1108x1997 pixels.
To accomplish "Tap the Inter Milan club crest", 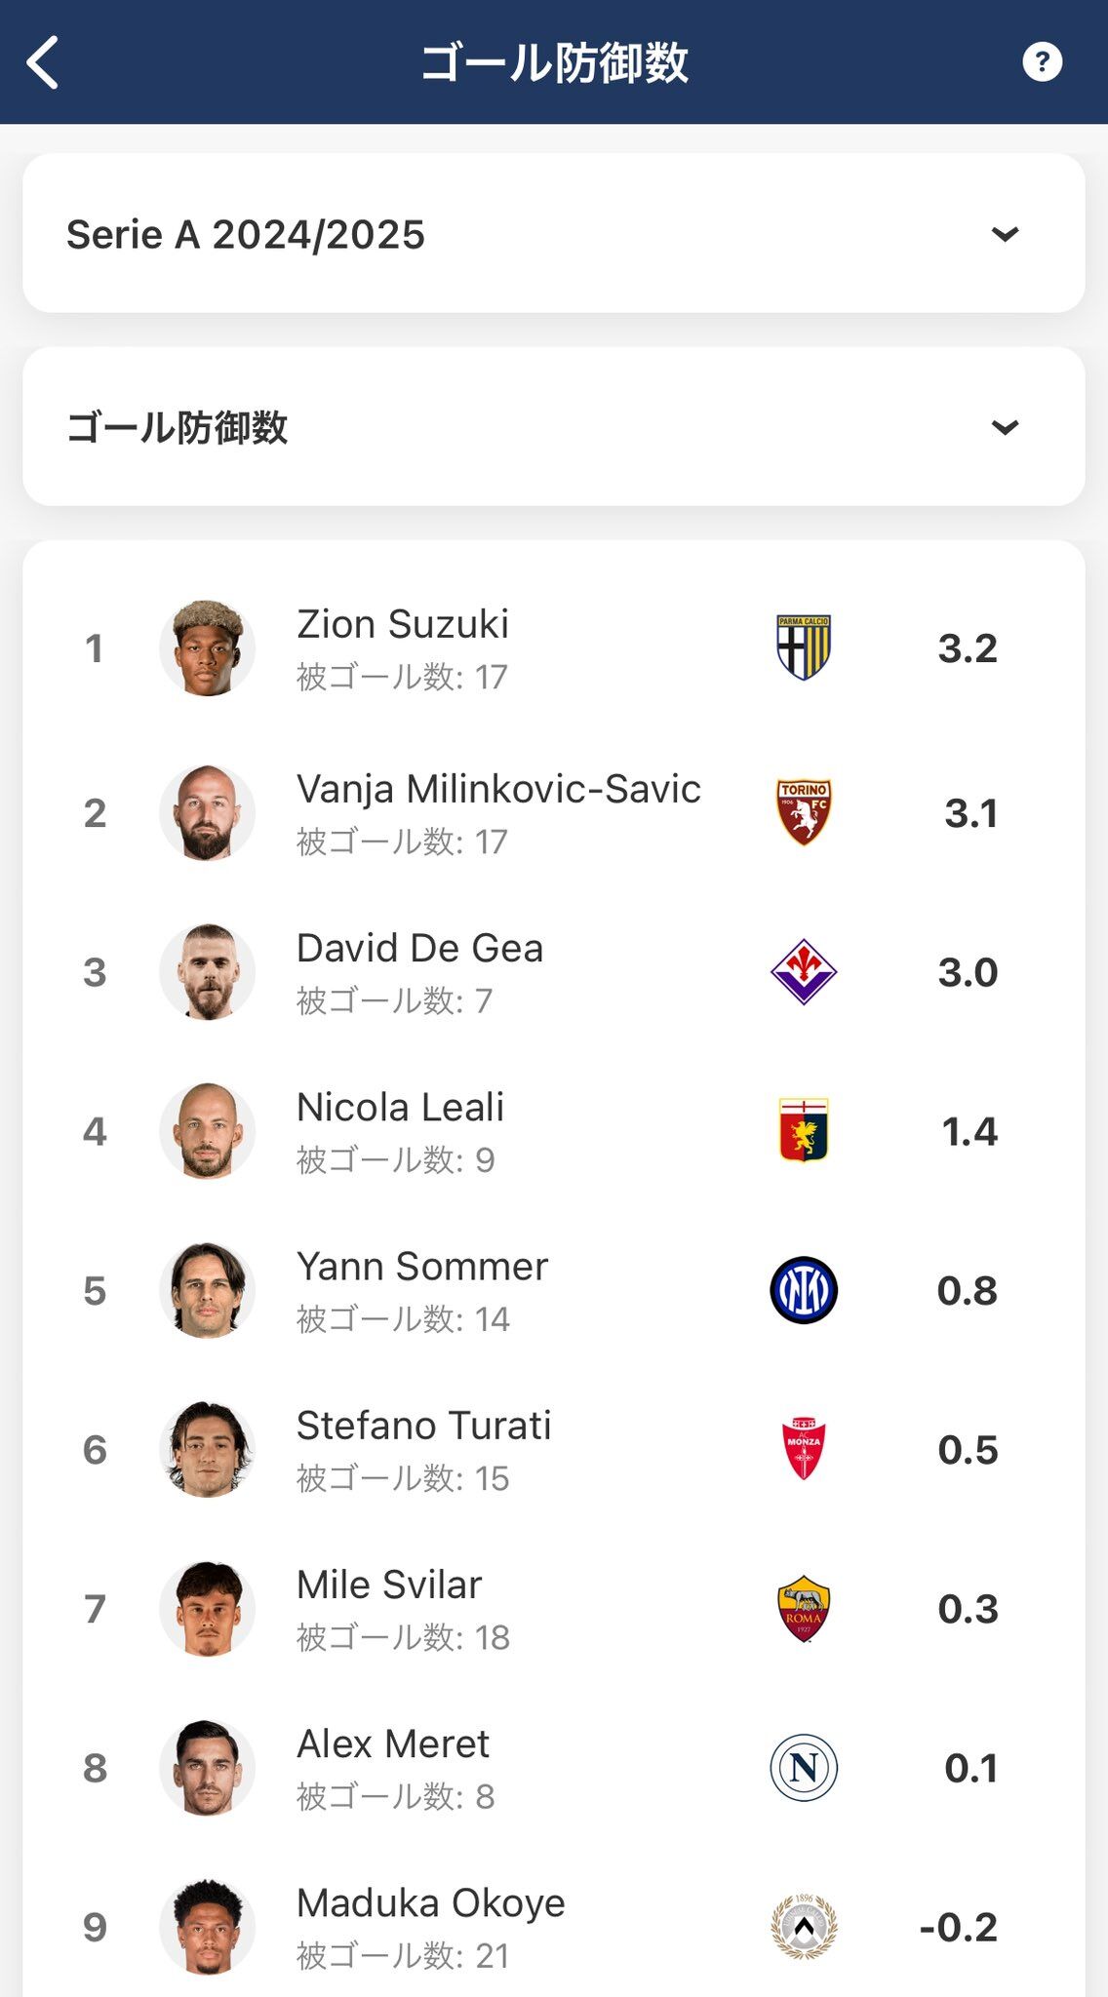I will pyautogui.click(x=804, y=1290).
